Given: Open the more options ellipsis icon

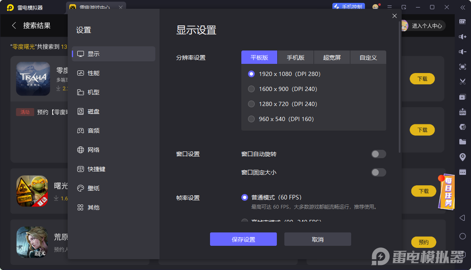Looking at the screenshot, I should coord(463,172).
